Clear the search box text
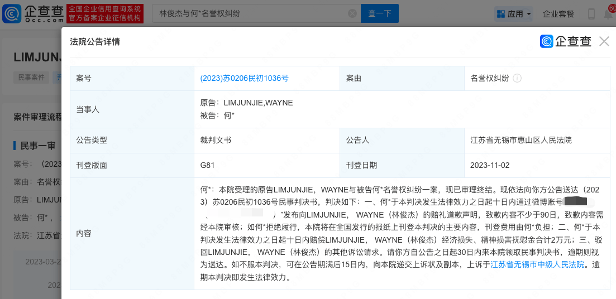Viewport: 616px width, 299px height. (352, 13)
